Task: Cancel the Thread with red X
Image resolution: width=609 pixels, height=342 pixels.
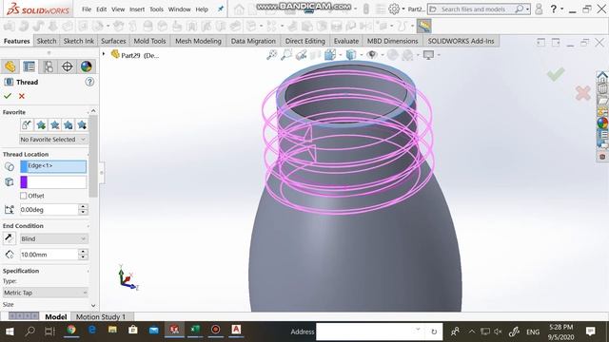Action: (x=22, y=96)
